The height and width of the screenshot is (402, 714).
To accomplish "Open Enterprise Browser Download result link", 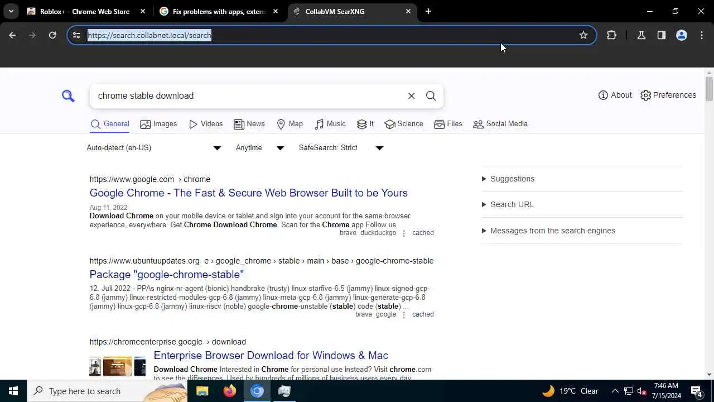I will (x=271, y=355).
